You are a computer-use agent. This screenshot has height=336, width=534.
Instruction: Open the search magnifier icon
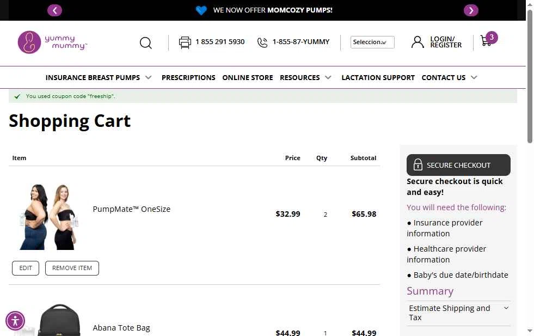(x=146, y=43)
